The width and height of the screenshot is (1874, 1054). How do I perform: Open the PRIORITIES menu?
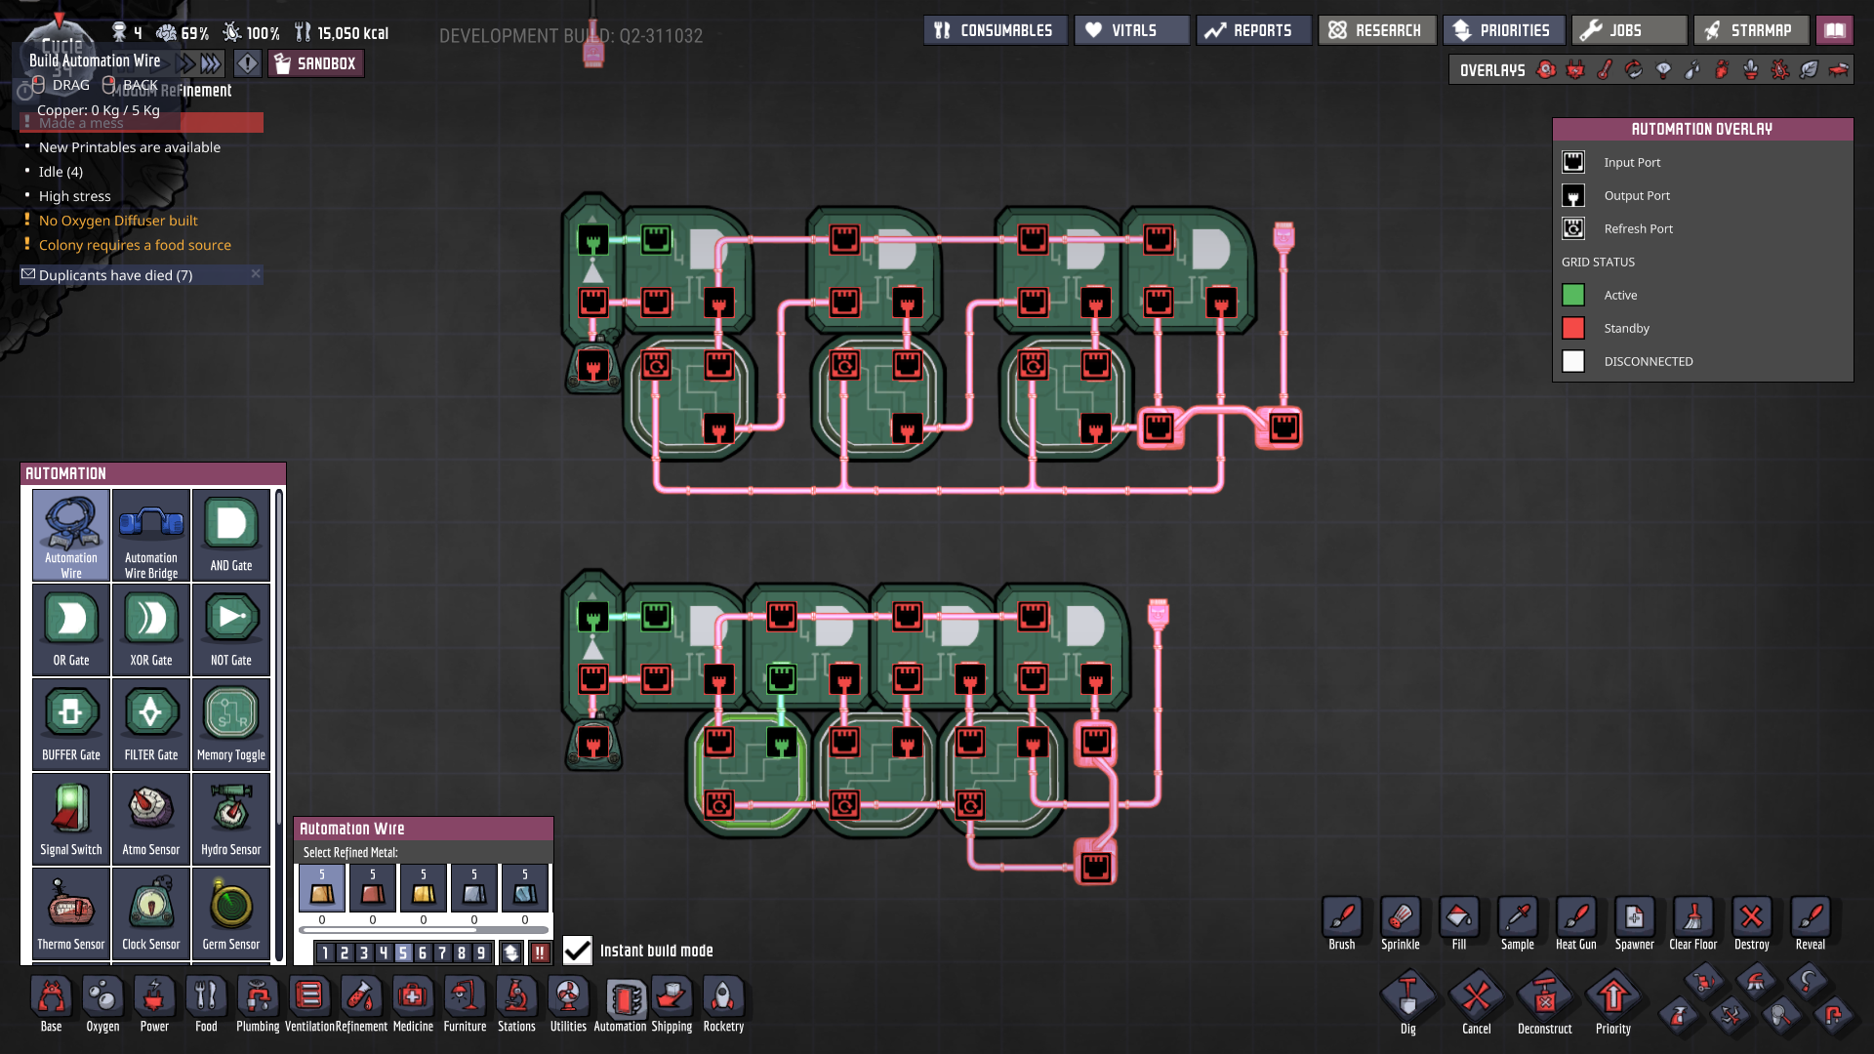click(x=1503, y=30)
